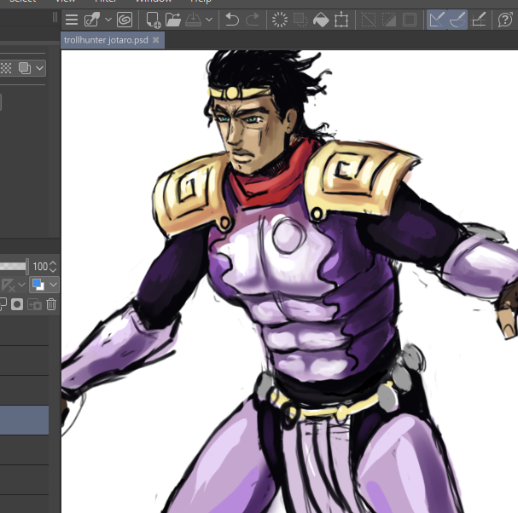Click the Open CLIP STUDIO icon
The width and height of the screenshot is (518, 513).
pos(92,20)
